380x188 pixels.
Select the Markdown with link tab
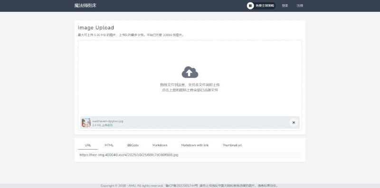tap(195, 145)
